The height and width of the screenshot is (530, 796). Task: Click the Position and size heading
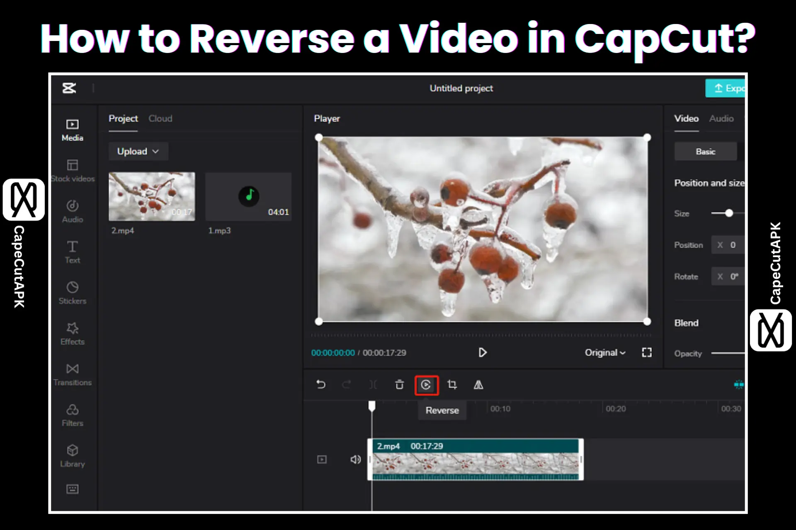pyautogui.click(x=709, y=183)
